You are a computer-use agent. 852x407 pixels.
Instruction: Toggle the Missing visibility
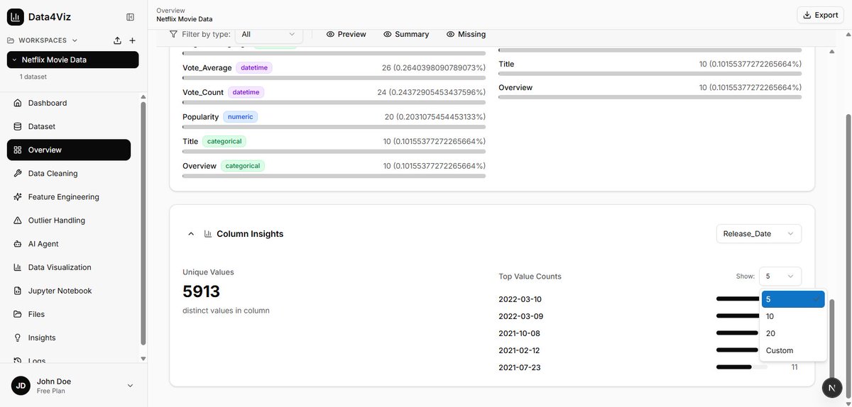click(466, 34)
